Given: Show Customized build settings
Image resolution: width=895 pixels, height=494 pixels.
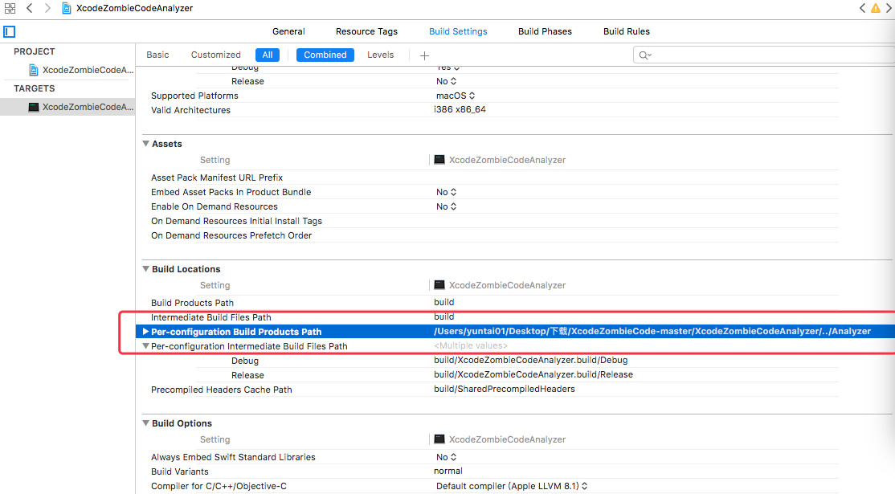Looking at the screenshot, I should [x=216, y=55].
